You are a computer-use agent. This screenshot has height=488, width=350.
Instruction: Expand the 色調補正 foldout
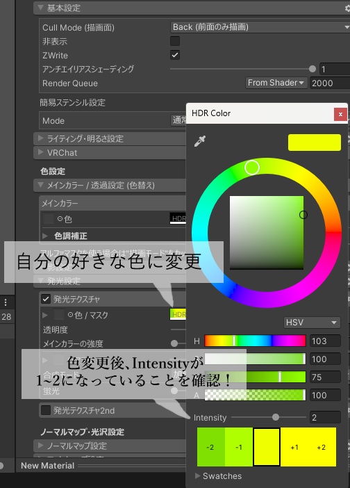(x=45, y=236)
